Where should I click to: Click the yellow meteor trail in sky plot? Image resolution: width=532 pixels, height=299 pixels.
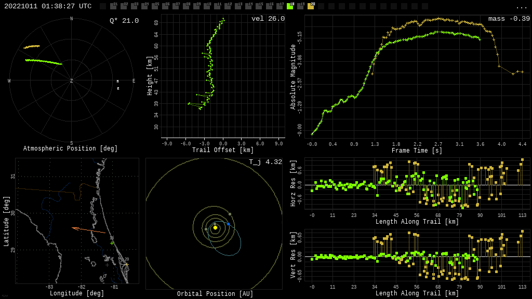coord(32,47)
